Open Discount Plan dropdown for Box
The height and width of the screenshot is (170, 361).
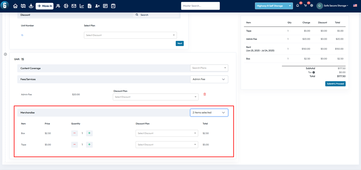(x=167, y=133)
